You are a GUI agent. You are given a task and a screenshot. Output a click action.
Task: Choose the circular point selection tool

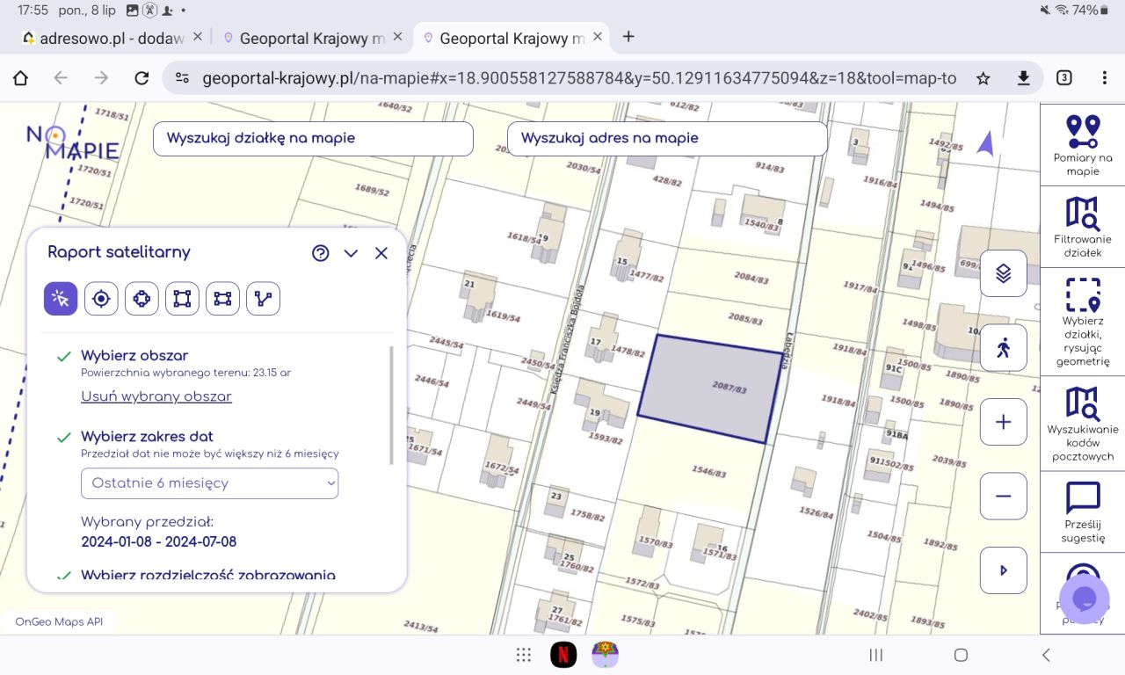coord(101,299)
